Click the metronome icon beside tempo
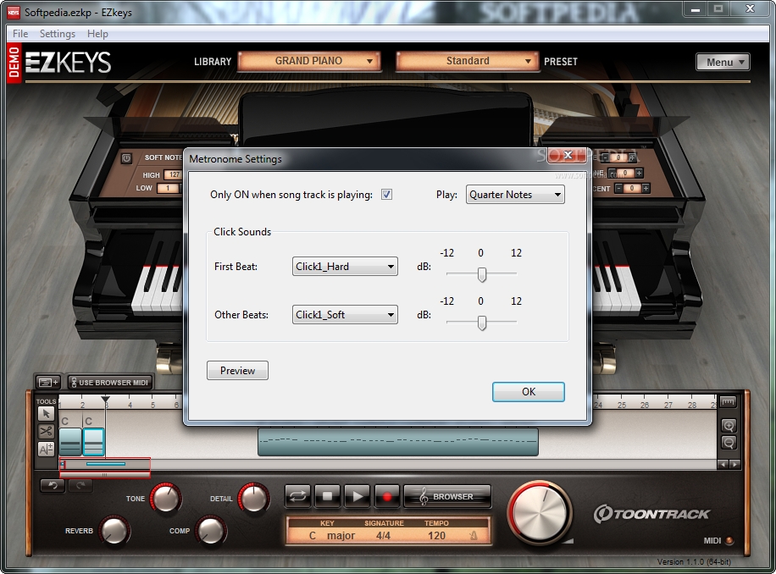 coord(473,535)
